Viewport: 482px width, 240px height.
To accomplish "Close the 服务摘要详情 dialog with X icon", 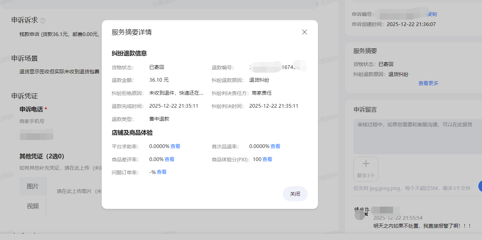I will click(304, 32).
